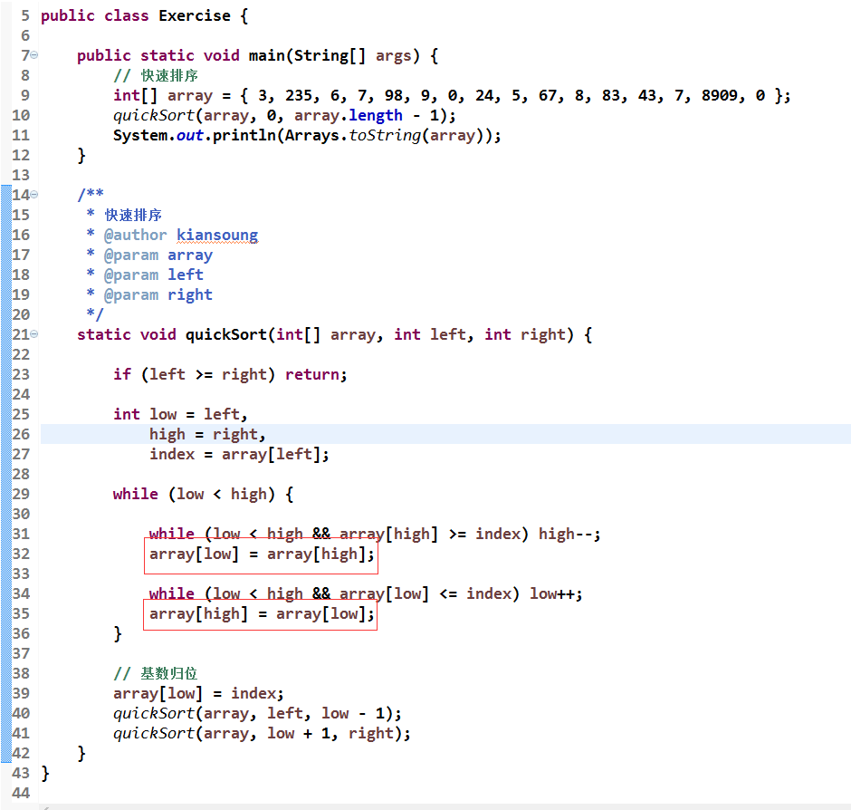The image size is (851, 810).
Task: Click line number 39 in the gutter
Action: coord(21,693)
